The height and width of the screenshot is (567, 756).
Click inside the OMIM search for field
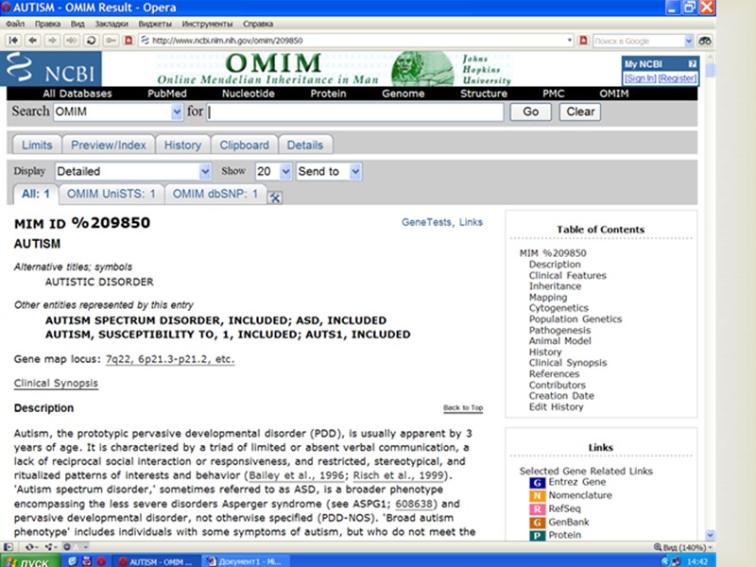coord(355,112)
